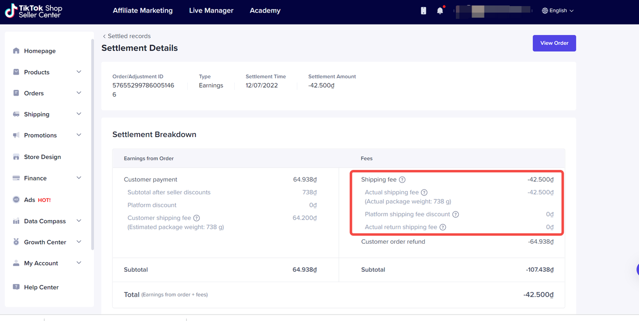Open Store Design in the sidebar
The image size is (639, 321).
[x=42, y=157]
